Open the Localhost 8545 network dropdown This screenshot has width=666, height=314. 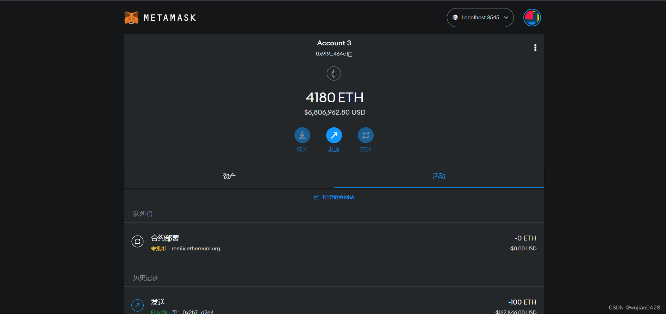point(480,18)
